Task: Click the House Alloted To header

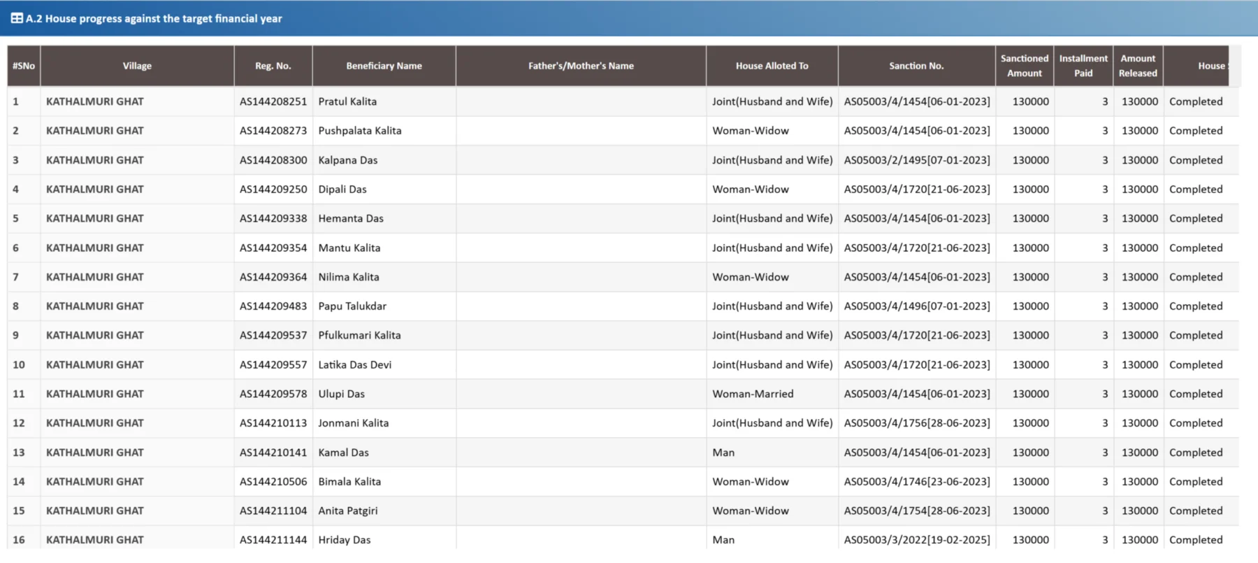Action: 772,66
